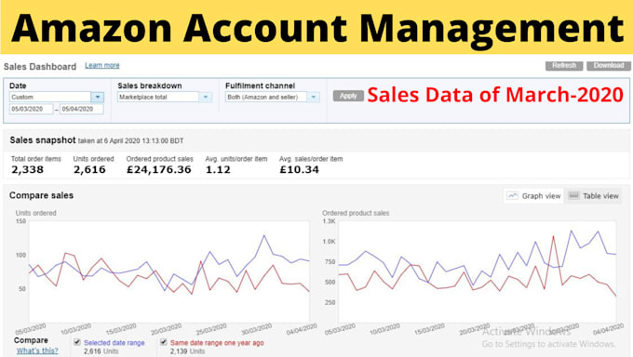Open the Date range dropdown arrow
This screenshot has height=357, width=633.
pos(98,98)
